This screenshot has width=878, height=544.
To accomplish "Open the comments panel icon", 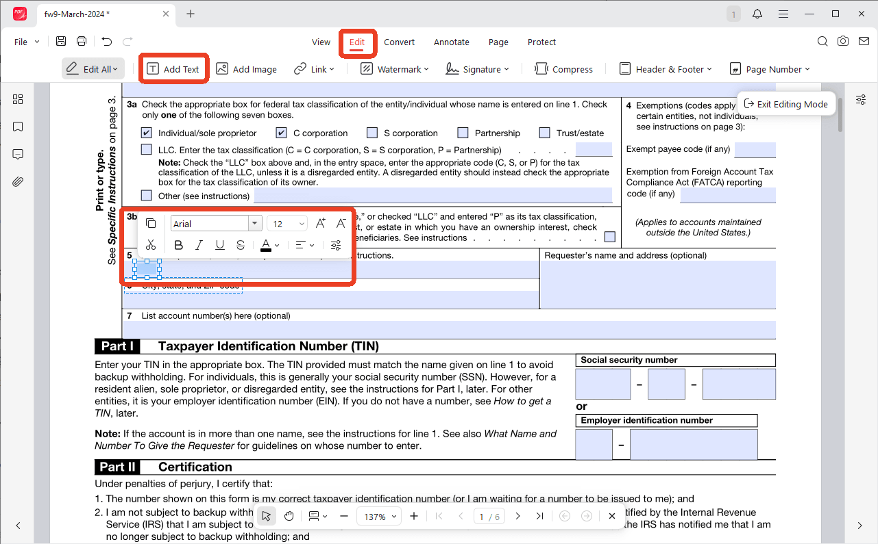I will pos(18,154).
